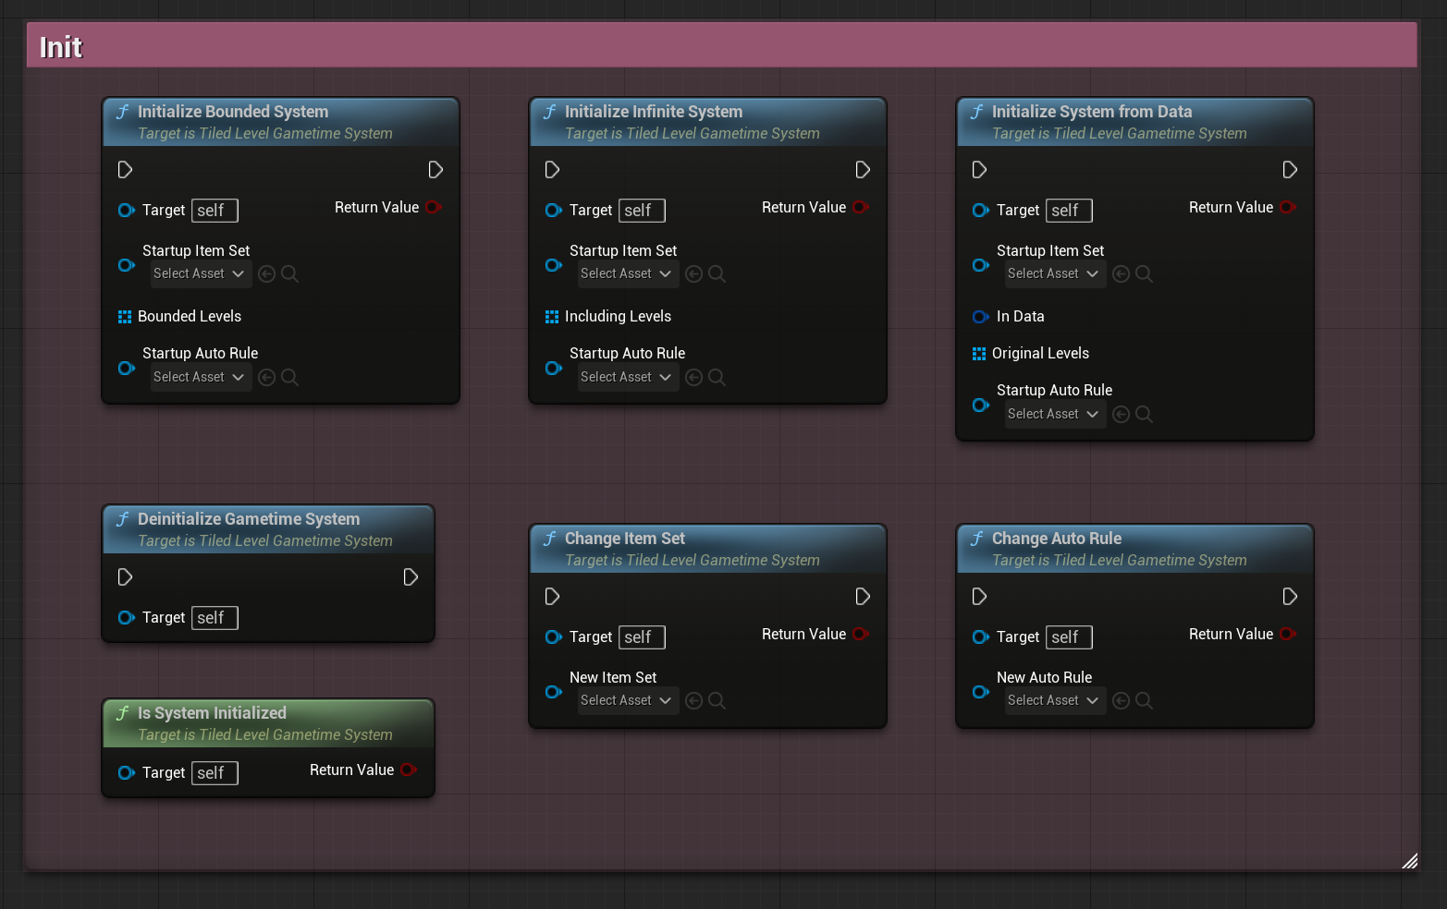This screenshot has height=909, width=1447.
Task: Click the self Target field in Deinitialize Gametime System
Action: tap(215, 618)
